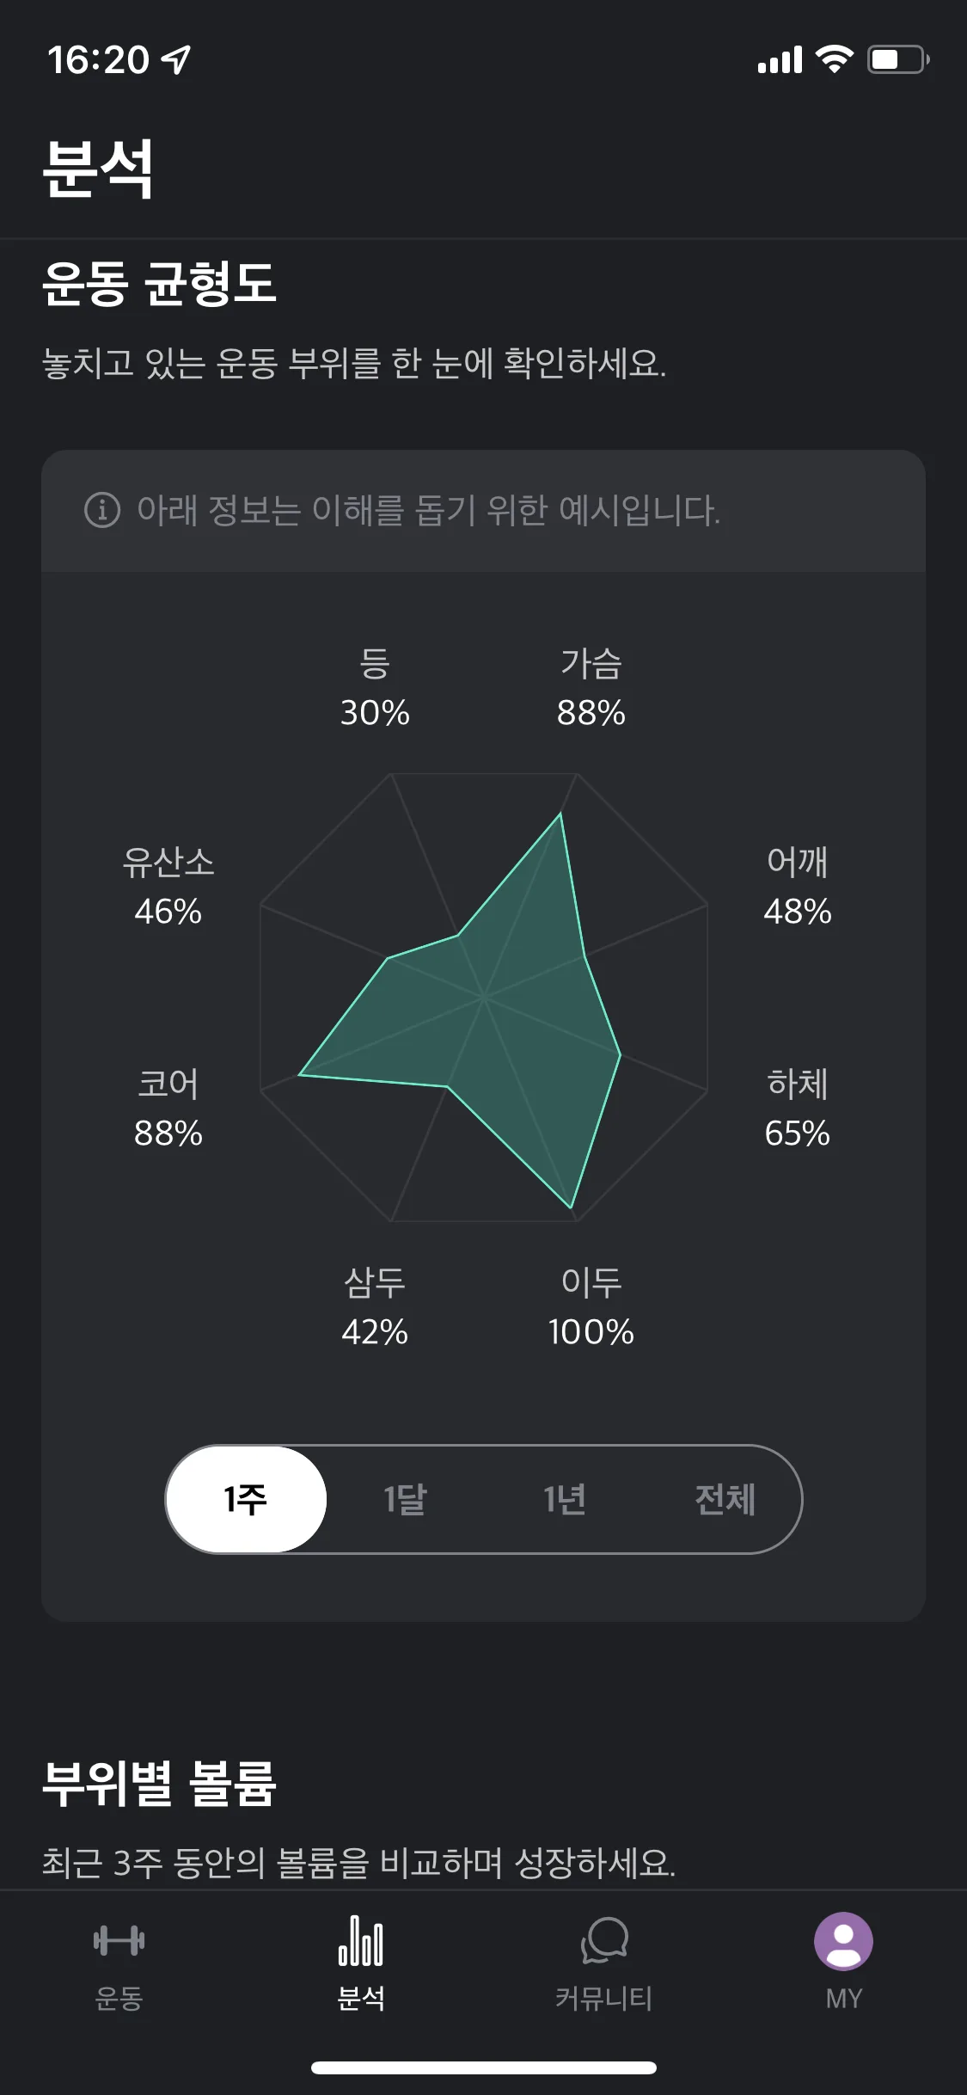Switch period to 1년
Viewport: 967px width, 2095px height.
565,1499
